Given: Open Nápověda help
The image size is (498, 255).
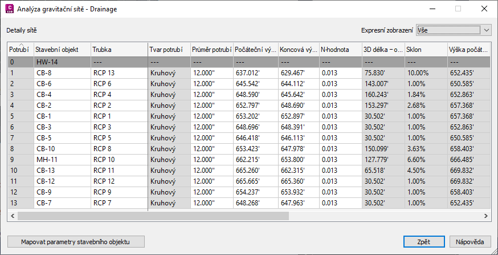Looking at the screenshot, I should (470, 242).
